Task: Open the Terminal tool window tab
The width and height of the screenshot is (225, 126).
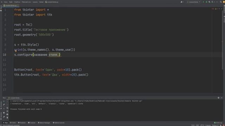Action: pyautogui.click(x=32, y=123)
